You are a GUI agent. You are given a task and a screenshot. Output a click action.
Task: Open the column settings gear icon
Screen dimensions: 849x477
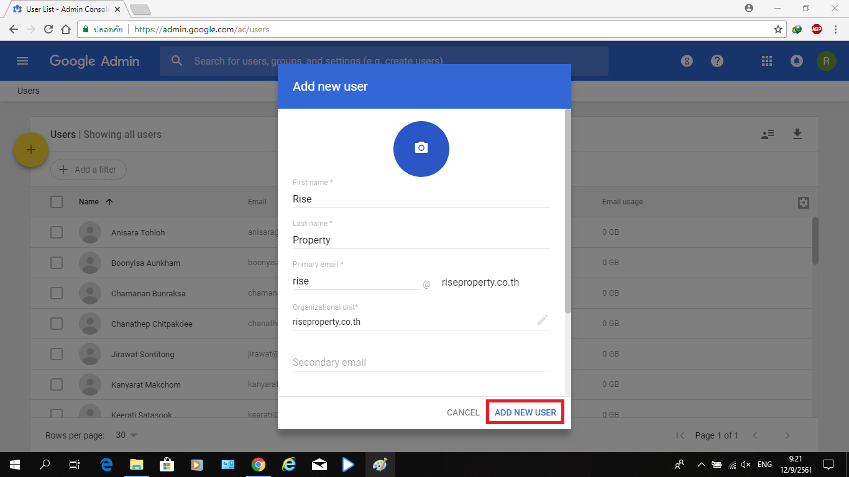tap(803, 202)
